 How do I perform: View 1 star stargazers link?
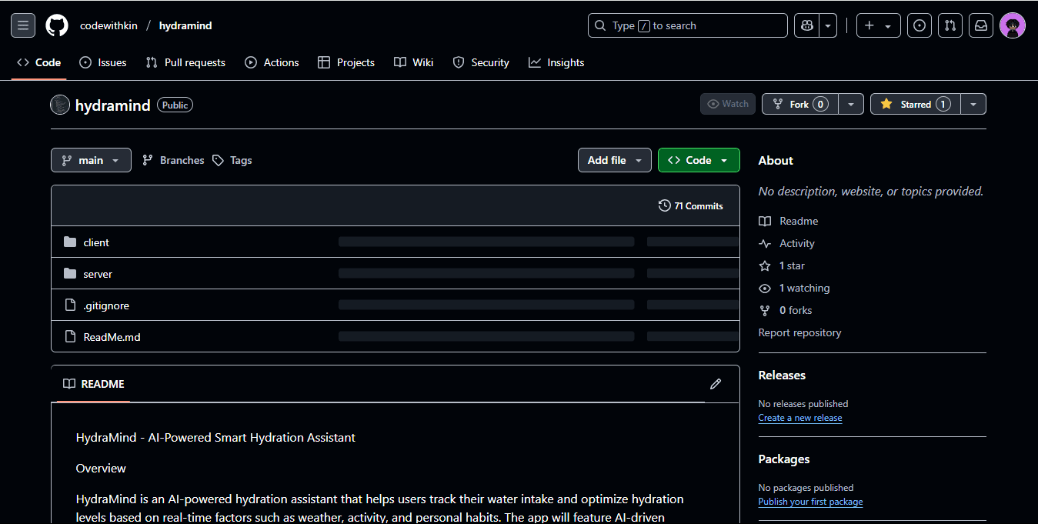(782, 265)
